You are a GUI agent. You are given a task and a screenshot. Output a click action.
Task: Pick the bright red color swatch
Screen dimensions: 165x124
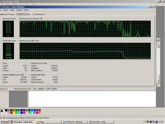[x=11, y=113]
